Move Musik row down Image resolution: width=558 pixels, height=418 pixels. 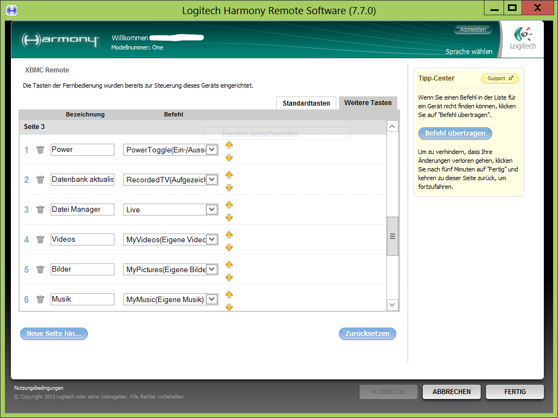click(229, 307)
